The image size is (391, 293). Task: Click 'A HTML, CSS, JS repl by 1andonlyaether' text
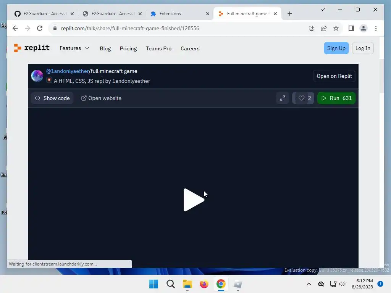[x=102, y=81]
